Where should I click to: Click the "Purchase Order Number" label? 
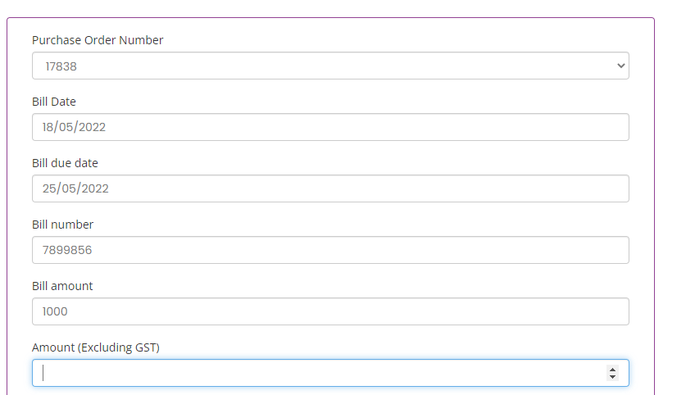[x=98, y=40]
